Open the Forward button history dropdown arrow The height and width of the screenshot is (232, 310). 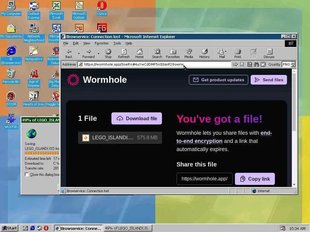(x=98, y=54)
